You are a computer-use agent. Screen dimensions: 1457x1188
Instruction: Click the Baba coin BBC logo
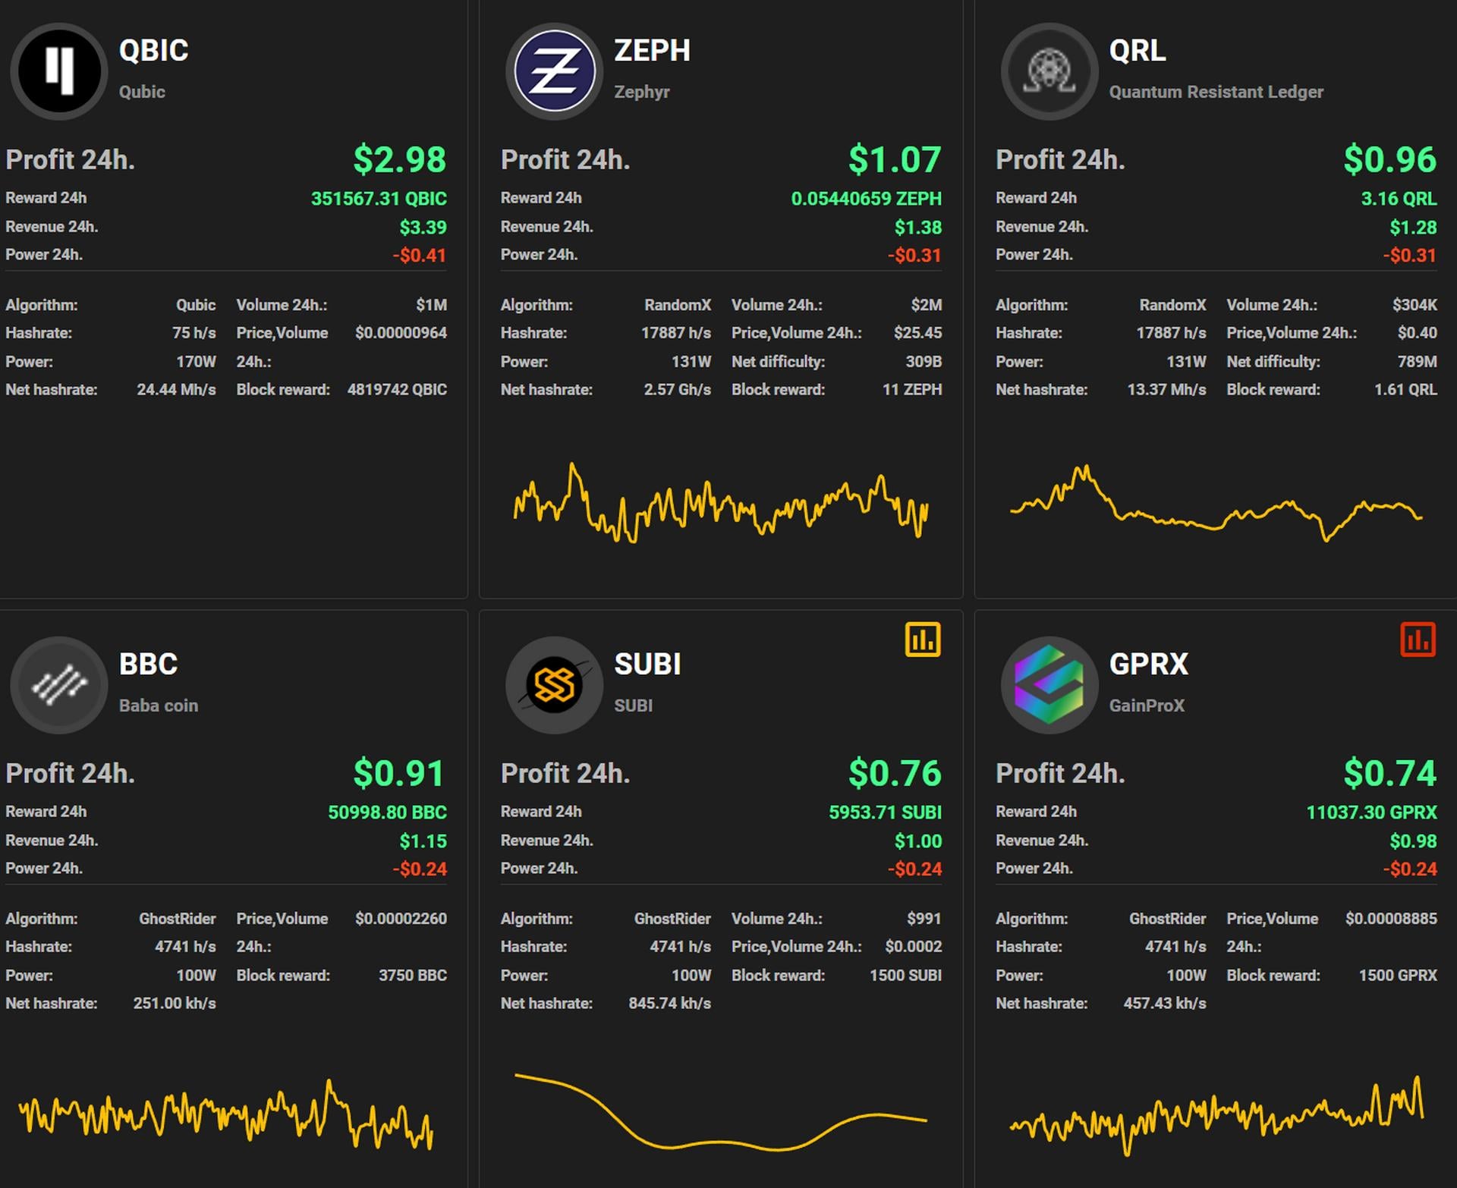pyautogui.click(x=59, y=684)
